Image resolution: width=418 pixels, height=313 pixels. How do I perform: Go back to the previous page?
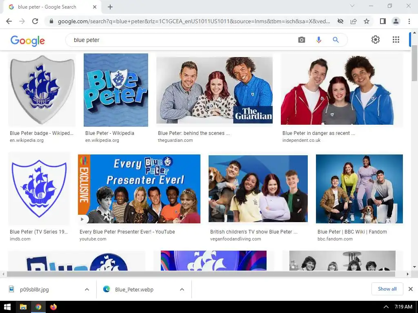(x=9, y=21)
